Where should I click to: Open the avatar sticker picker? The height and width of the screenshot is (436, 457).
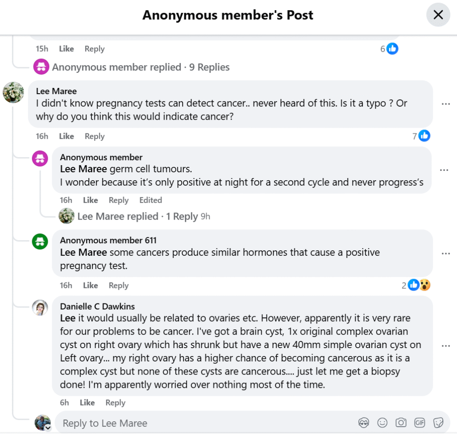(x=364, y=423)
